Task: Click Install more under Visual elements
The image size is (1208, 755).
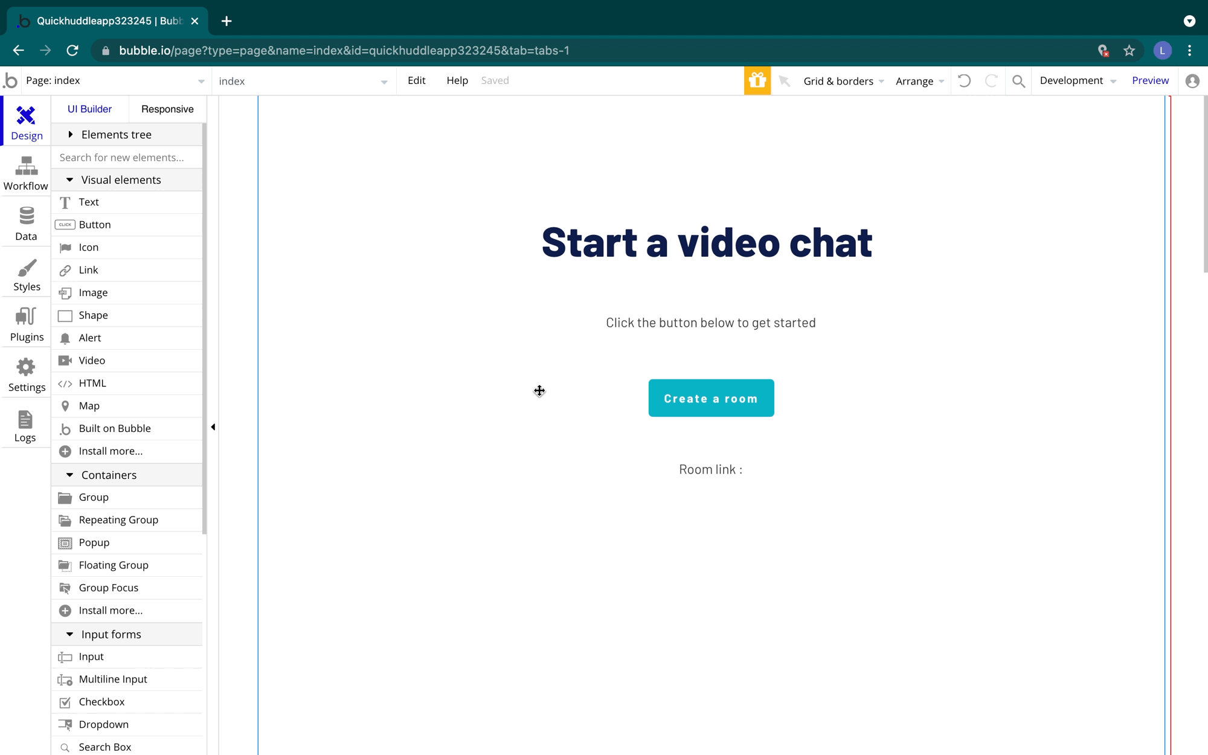Action: 127,452
